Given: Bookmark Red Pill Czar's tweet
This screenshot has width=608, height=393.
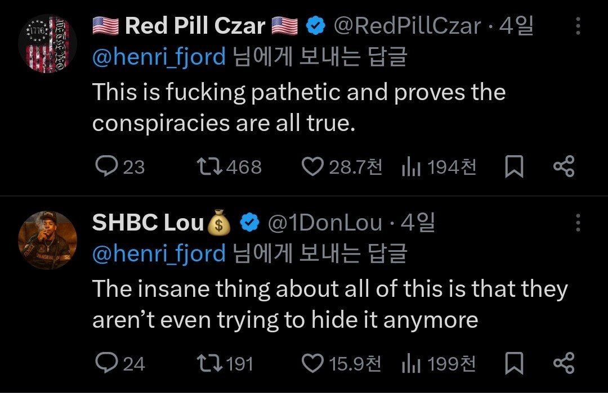Looking at the screenshot, I should click(513, 166).
